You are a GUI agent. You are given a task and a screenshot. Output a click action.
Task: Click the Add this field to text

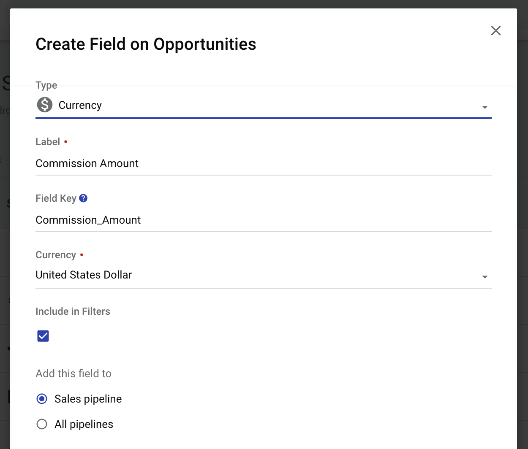(x=73, y=373)
